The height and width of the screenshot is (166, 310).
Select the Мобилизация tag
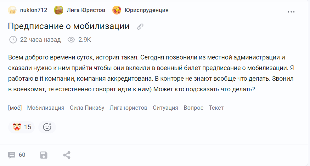tap(46, 108)
